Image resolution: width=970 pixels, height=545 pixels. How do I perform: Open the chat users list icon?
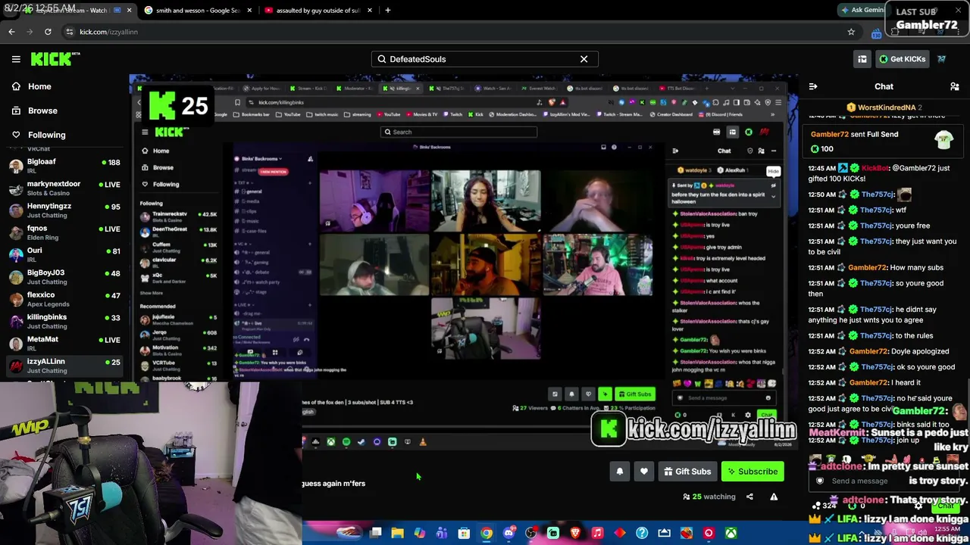point(954,87)
